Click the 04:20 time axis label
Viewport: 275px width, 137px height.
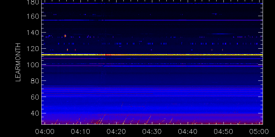click(x=116, y=132)
